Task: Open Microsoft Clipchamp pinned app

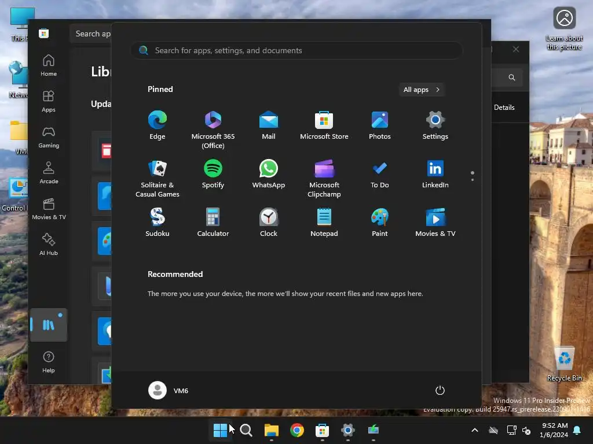Action: tap(324, 179)
